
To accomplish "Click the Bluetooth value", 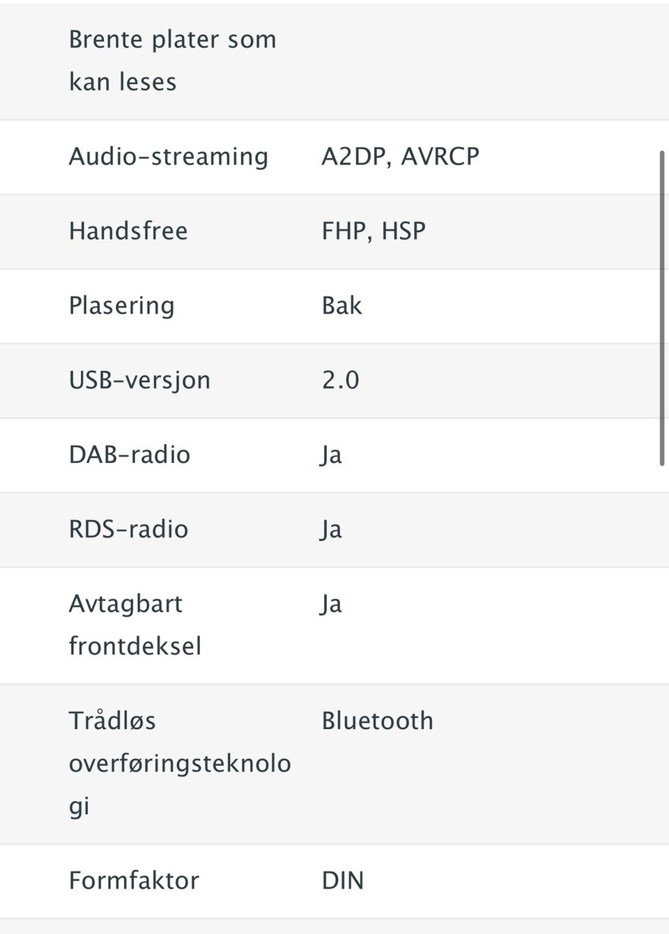I will [x=377, y=721].
